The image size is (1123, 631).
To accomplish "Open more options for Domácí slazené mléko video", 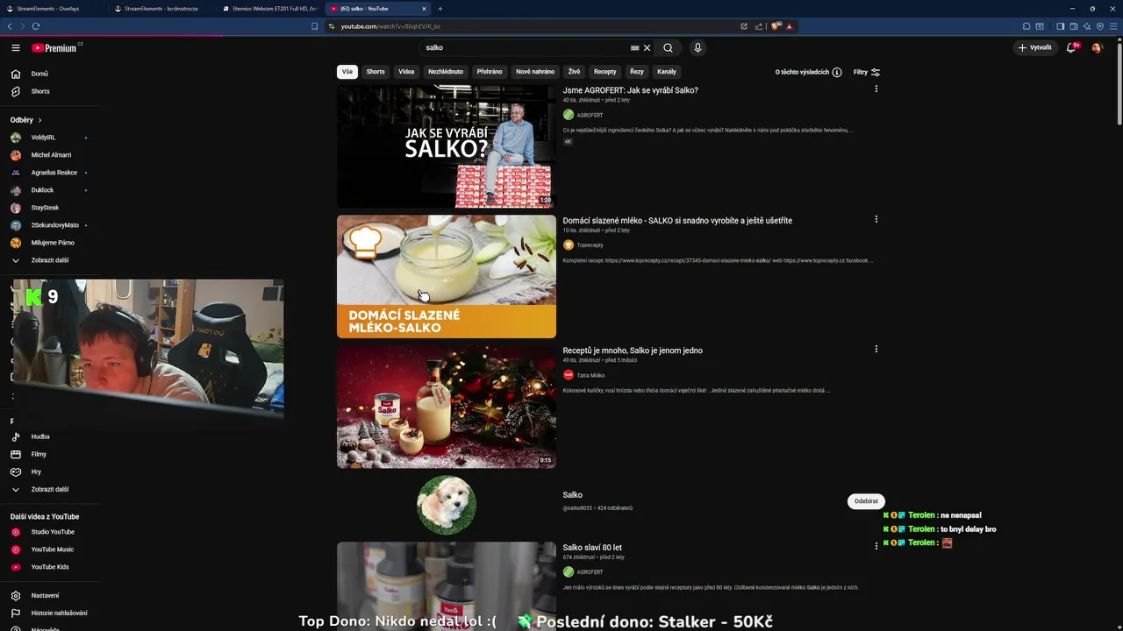I will (x=876, y=219).
